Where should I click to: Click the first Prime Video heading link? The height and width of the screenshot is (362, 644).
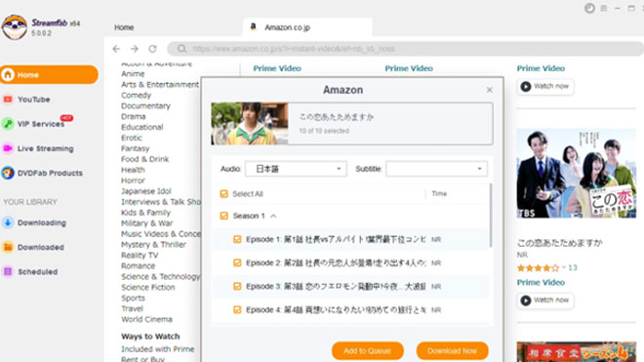pos(277,68)
